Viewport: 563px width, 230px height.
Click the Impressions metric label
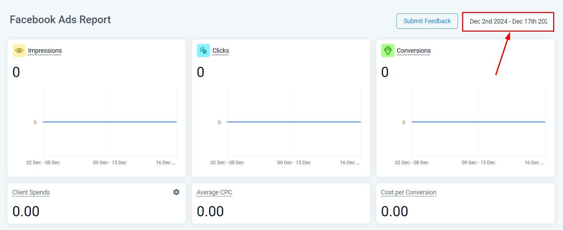coord(45,51)
